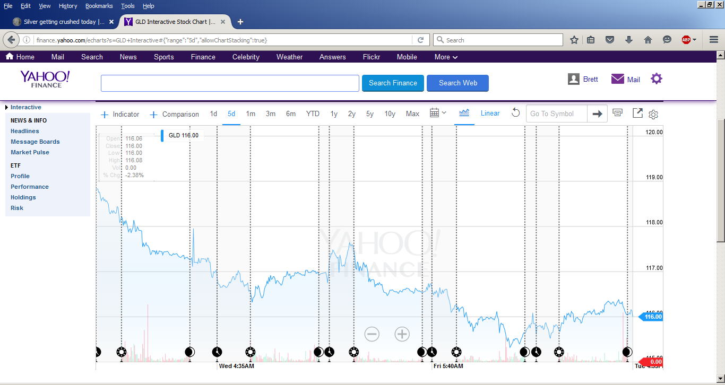Select the 1m range
Screen dimensions: 725x385
251,114
